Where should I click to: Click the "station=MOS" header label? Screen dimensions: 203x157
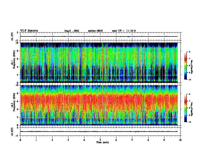point(95,31)
